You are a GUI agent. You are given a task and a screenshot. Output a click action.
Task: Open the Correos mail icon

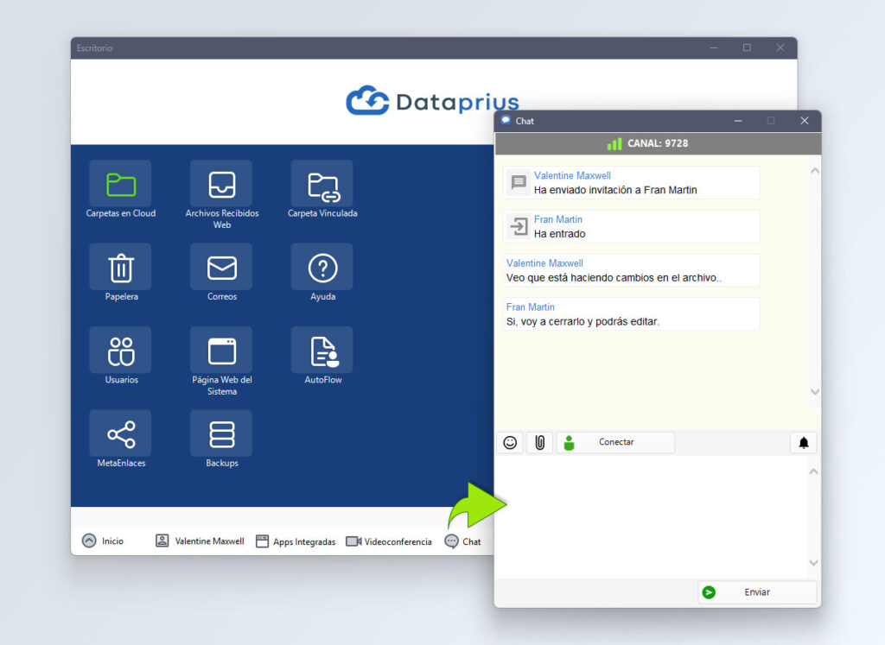pos(221,267)
